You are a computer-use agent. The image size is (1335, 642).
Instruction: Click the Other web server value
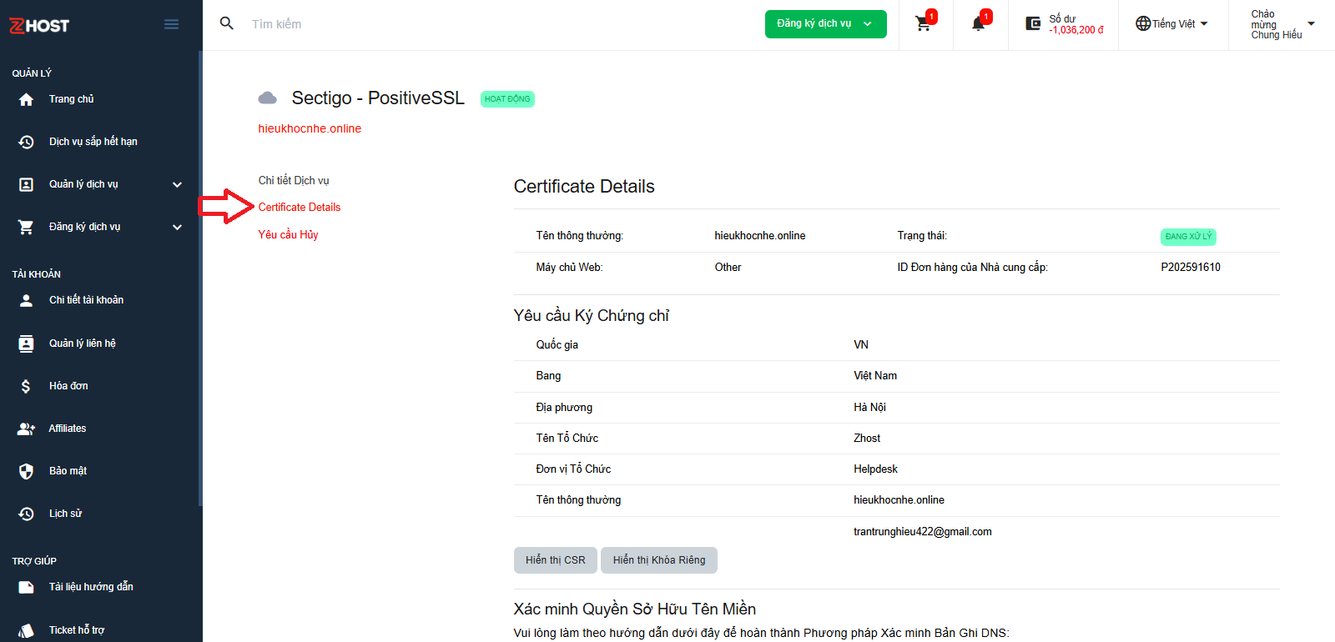click(728, 268)
